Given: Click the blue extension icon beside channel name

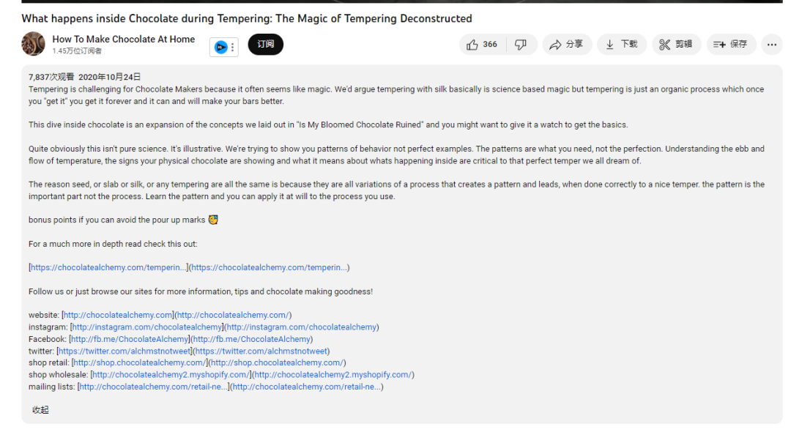Looking at the screenshot, I should tap(220, 48).
